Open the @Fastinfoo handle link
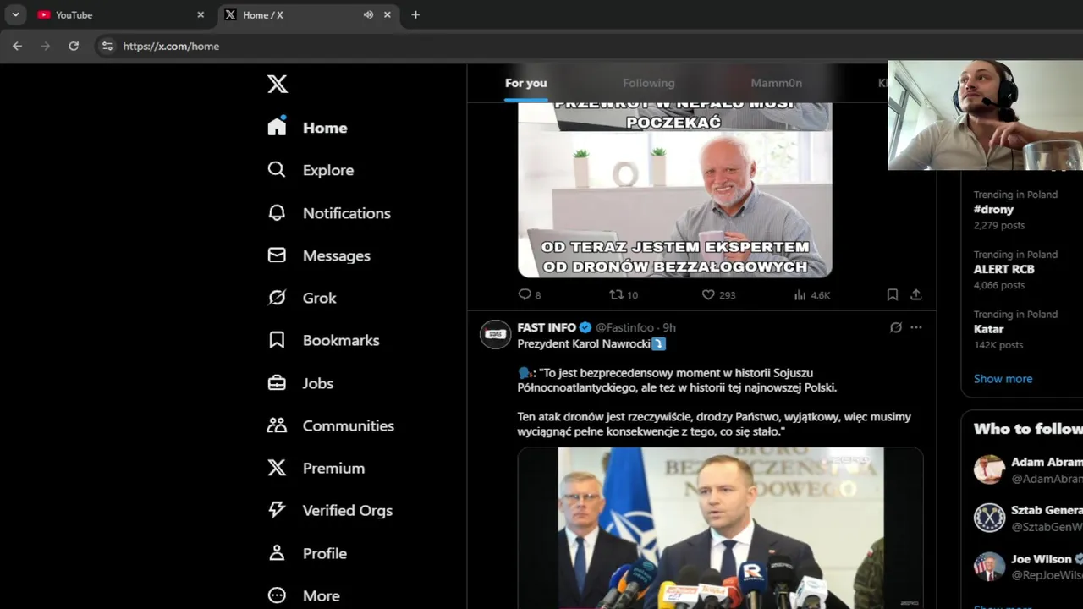 coord(624,327)
